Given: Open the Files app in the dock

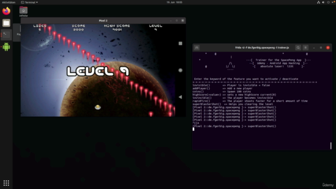Looking at the screenshot, I should (6, 23).
